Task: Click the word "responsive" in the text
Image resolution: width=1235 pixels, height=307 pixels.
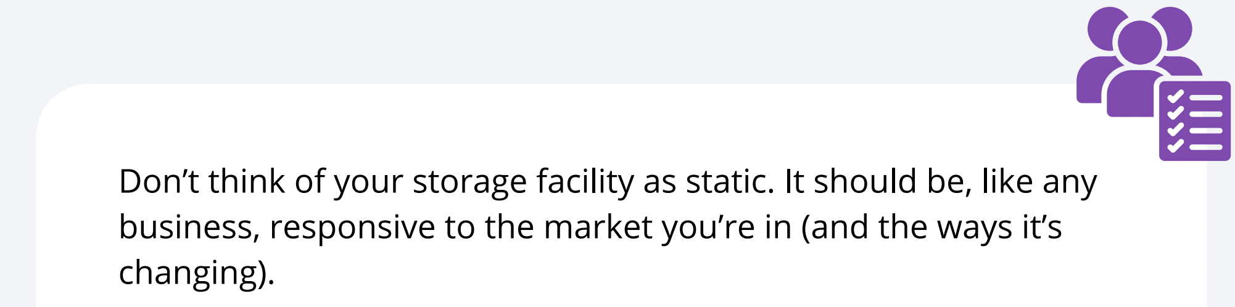Action: click(x=352, y=229)
